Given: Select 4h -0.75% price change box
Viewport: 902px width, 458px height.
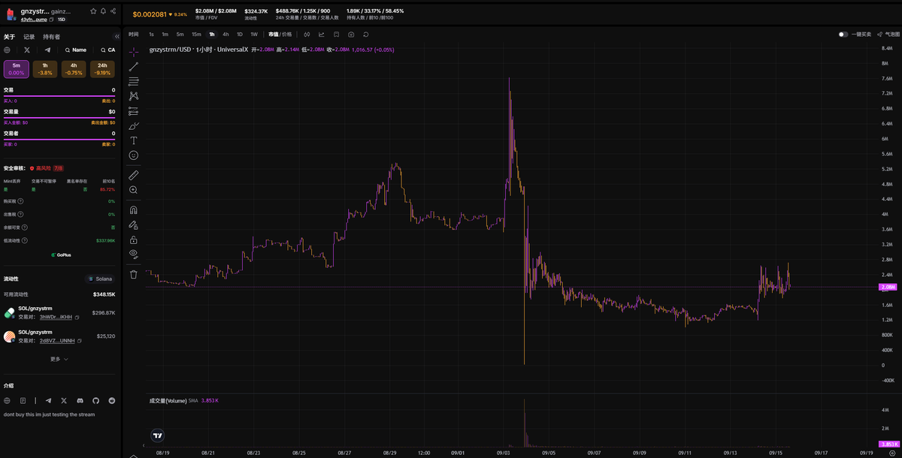Looking at the screenshot, I should tap(74, 69).
